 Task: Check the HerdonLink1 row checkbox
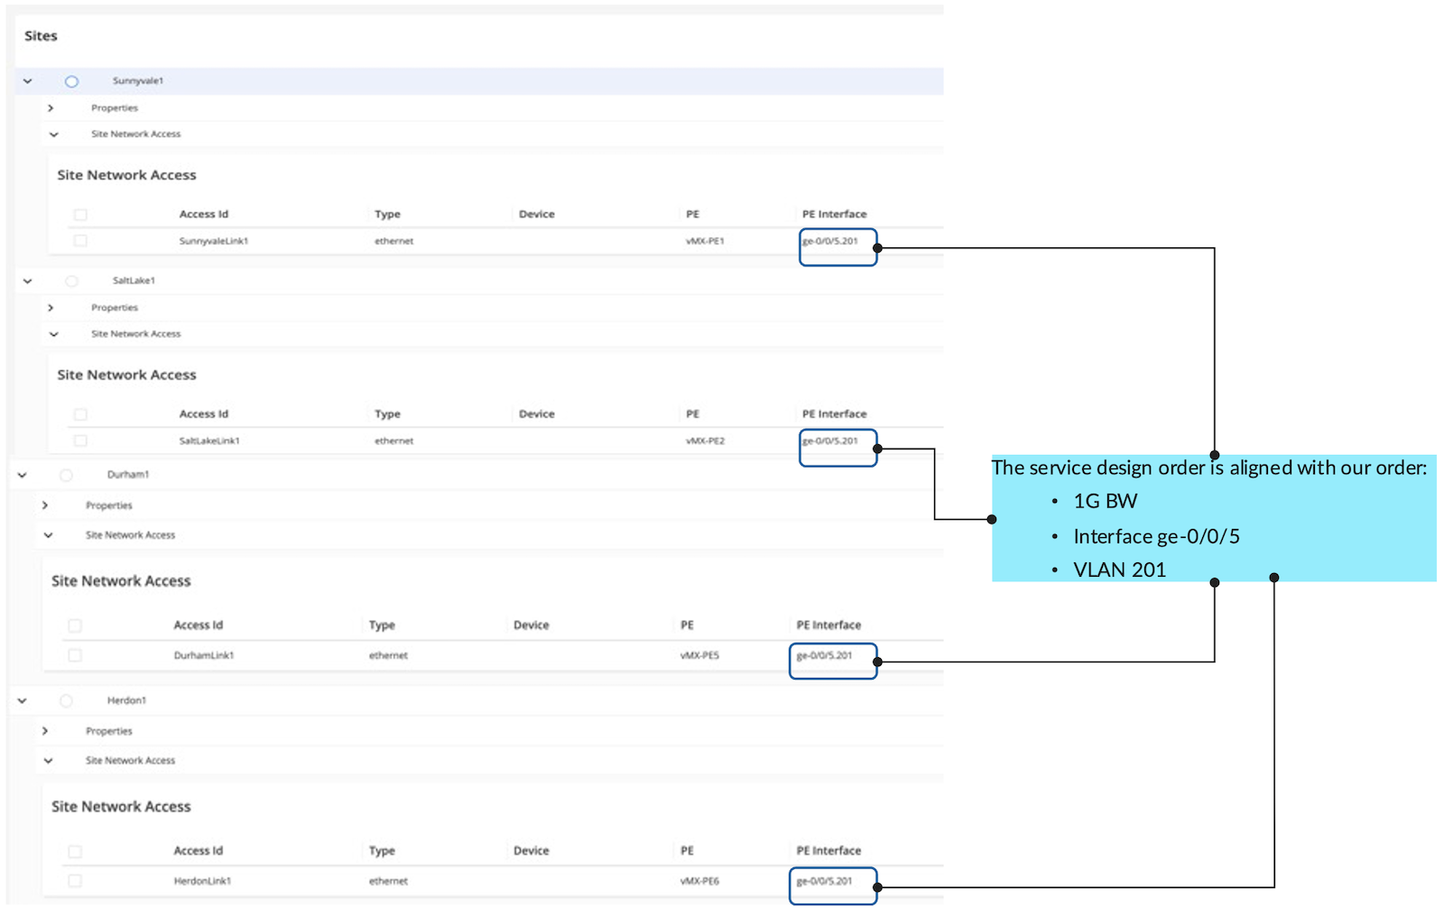pyautogui.click(x=75, y=881)
